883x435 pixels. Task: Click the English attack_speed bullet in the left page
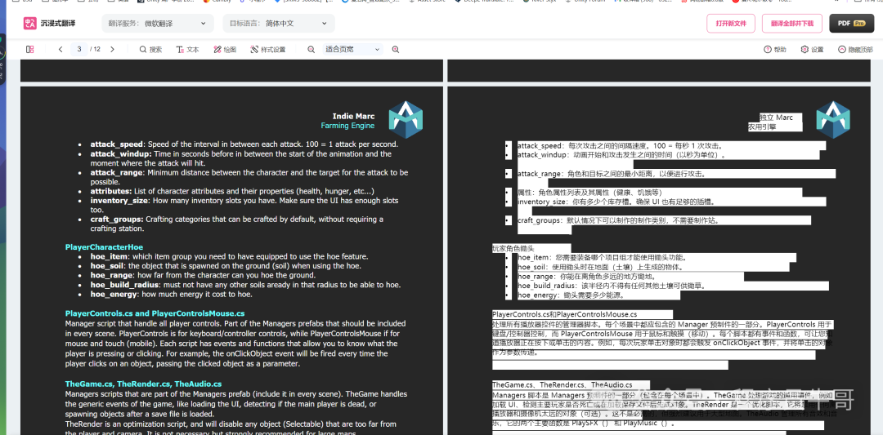244,144
